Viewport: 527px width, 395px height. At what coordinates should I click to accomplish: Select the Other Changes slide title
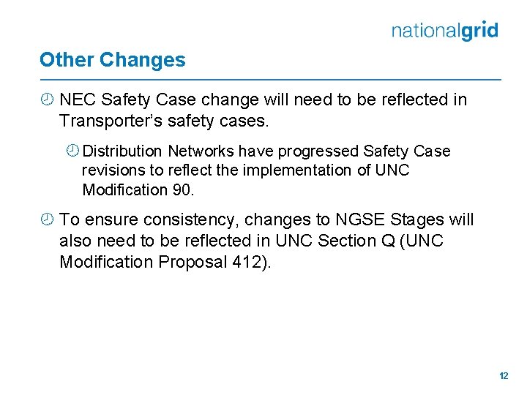(x=113, y=60)
